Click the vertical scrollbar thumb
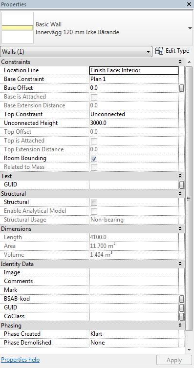The height and width of the screenshot is (368, 194). (189, 198)
